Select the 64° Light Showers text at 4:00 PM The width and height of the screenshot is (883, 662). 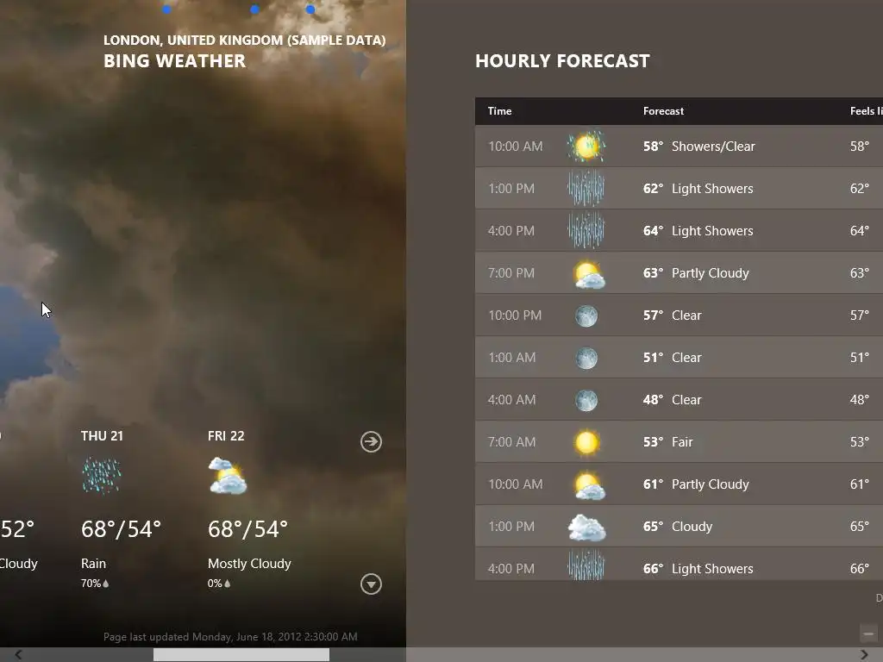[698, 231]
